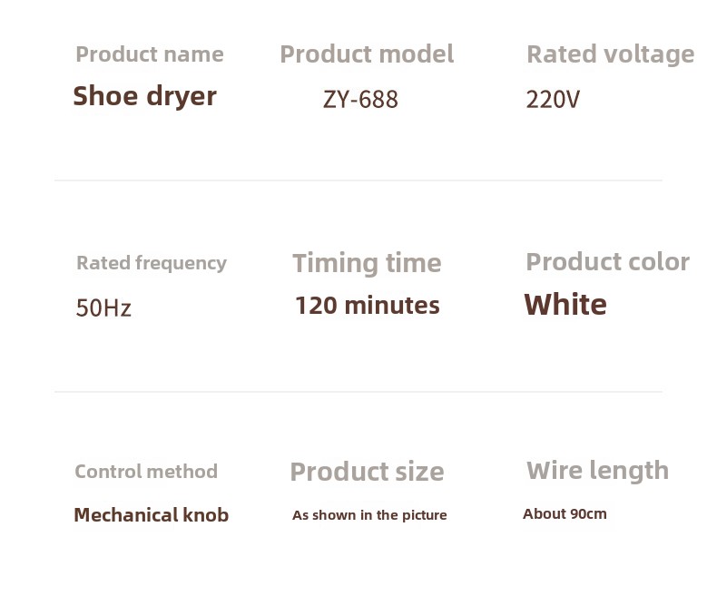This screenshot has width=717, height=605.
Task: Click the Rated frequency label
Action: 152,264
